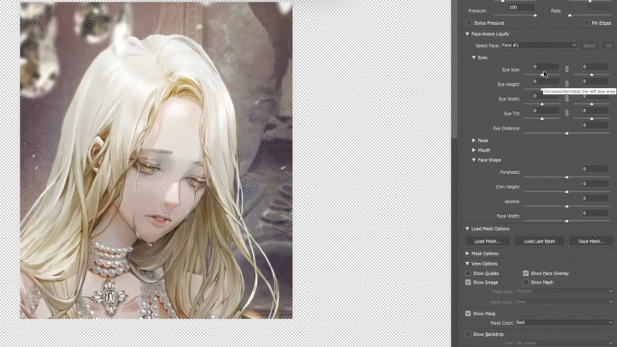The width and height of the screenshot is (617, 347).
Task: Collapse the Face Shape section
Action: (x=474, y=160)
